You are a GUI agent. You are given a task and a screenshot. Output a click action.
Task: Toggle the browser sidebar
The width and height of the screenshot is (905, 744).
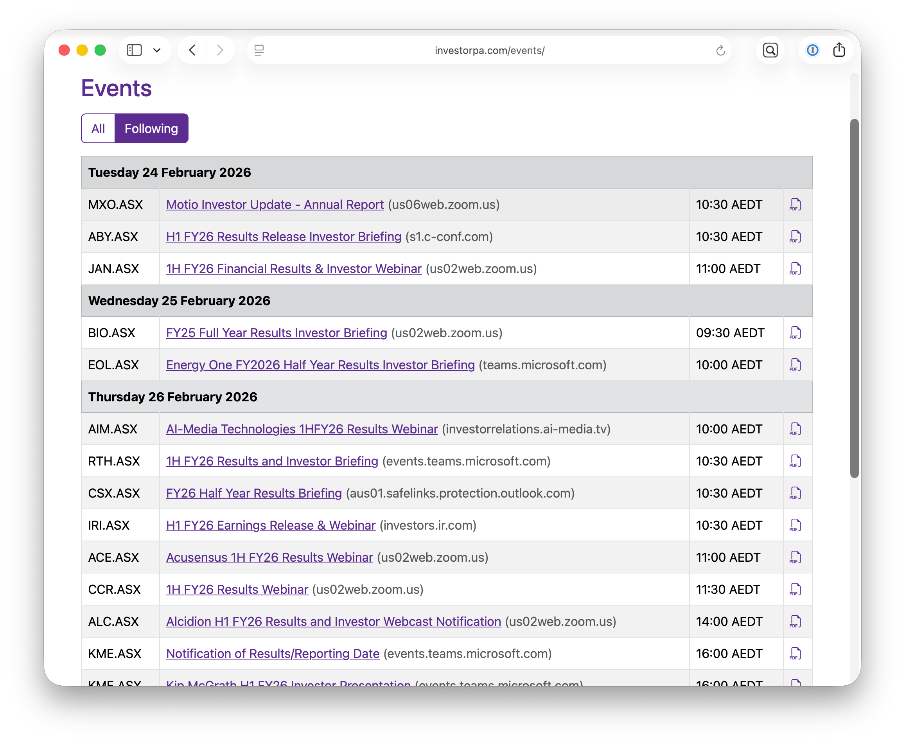[134, 50]
